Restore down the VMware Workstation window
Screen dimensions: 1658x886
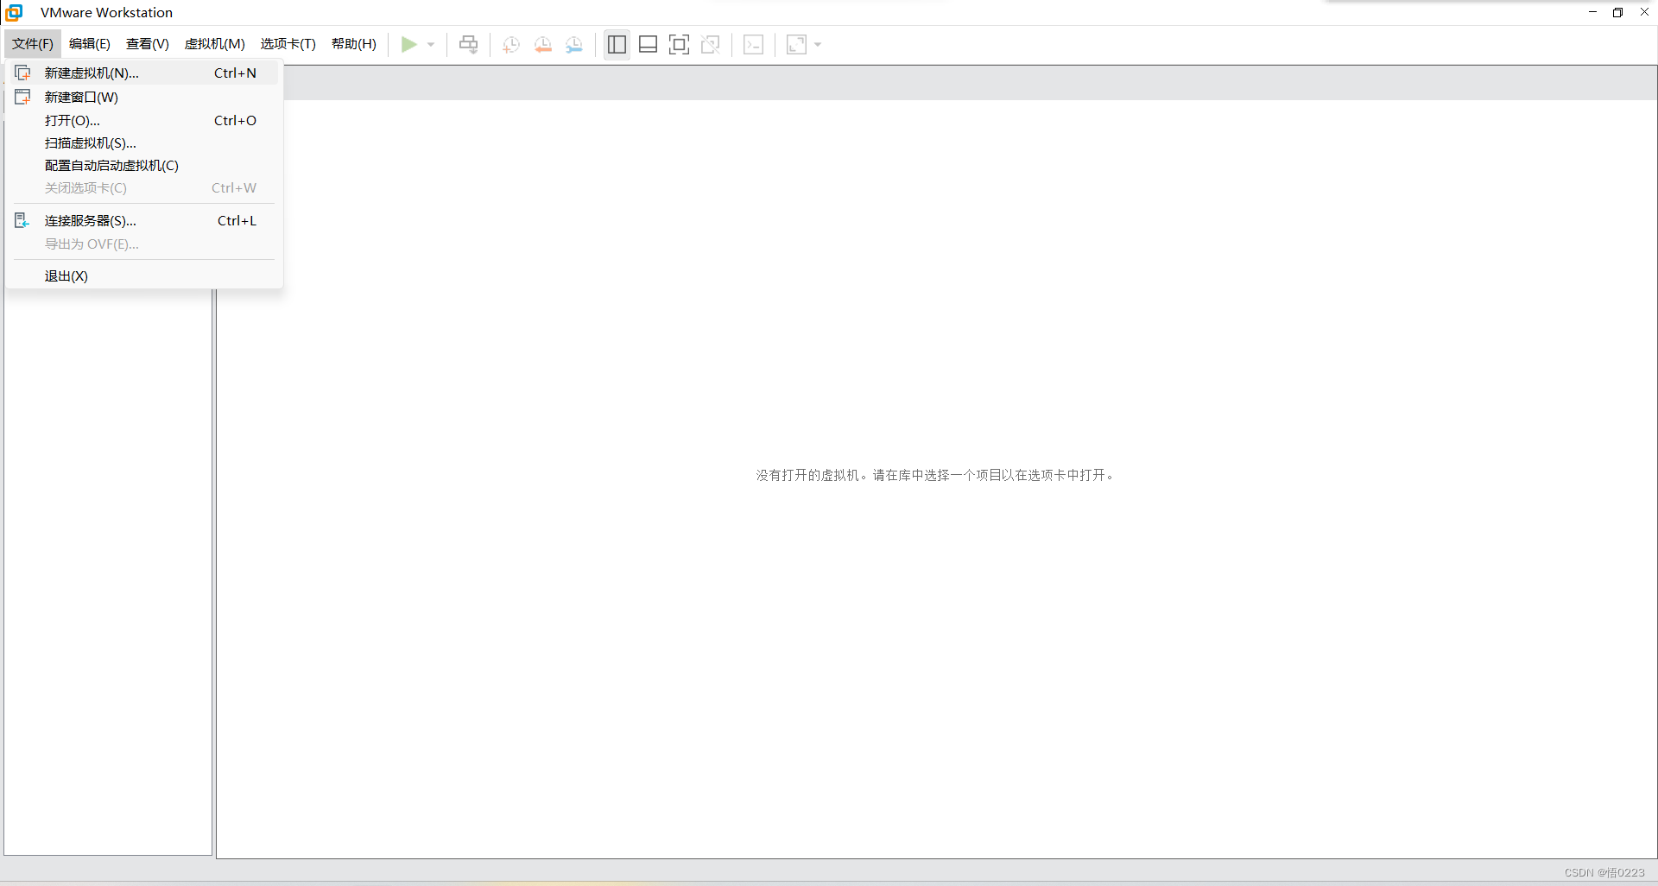point(1617,12)
